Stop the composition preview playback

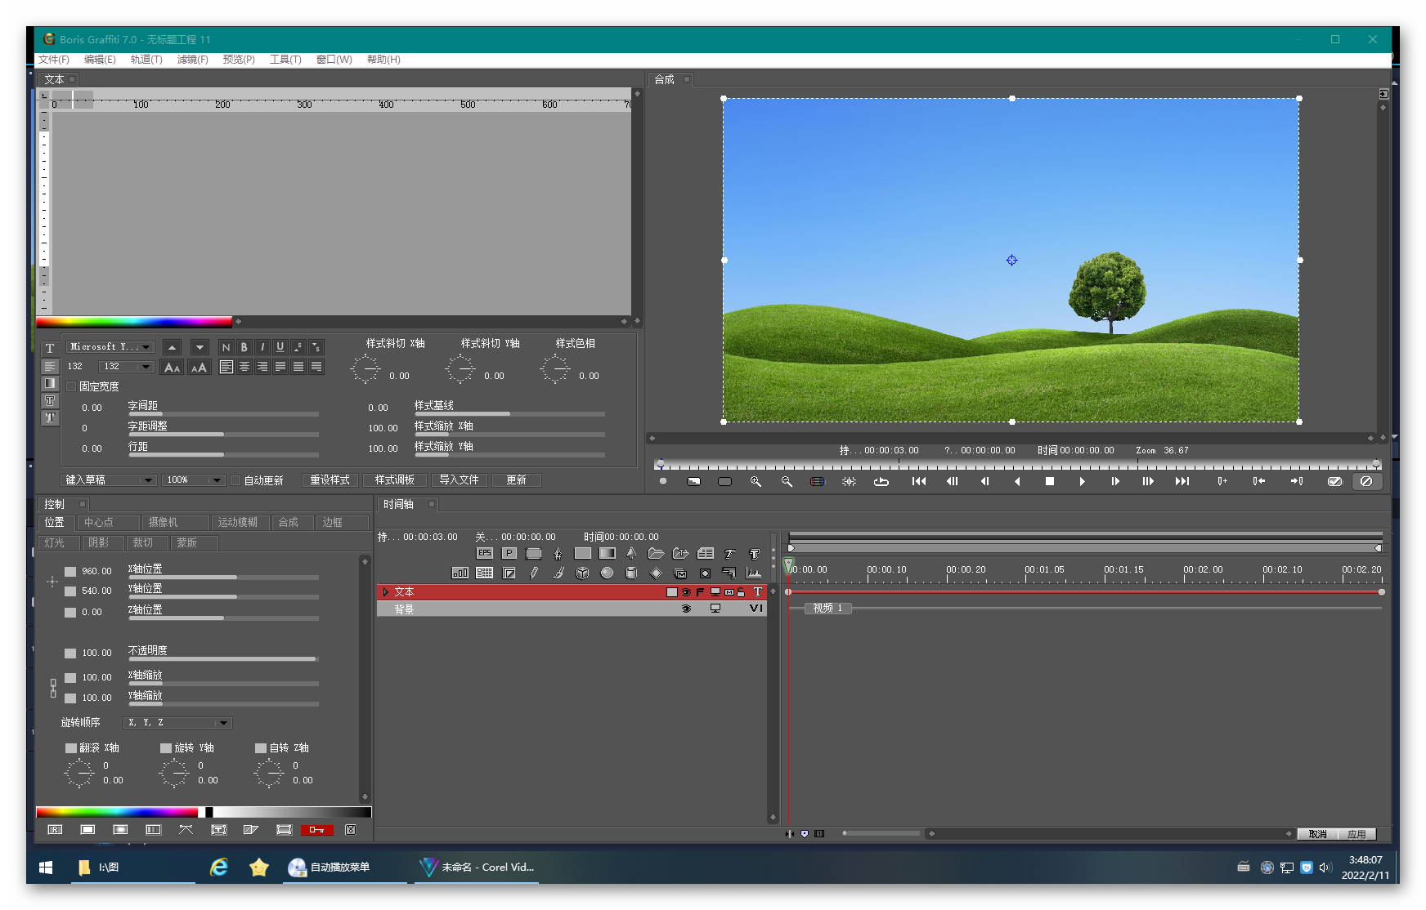[x=1050, y=482]
